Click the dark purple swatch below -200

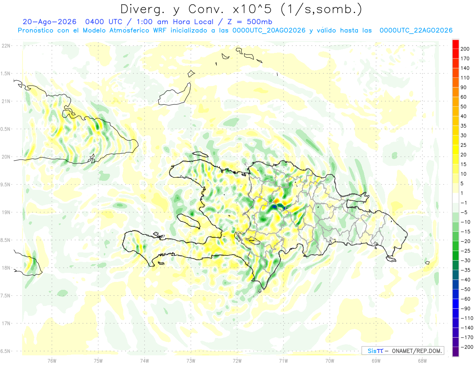(455, 352)
